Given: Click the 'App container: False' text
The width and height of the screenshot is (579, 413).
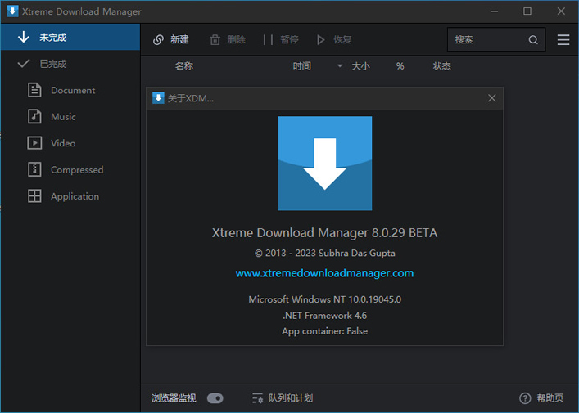Looking at the screenshot, I should (x=324, y=331).
